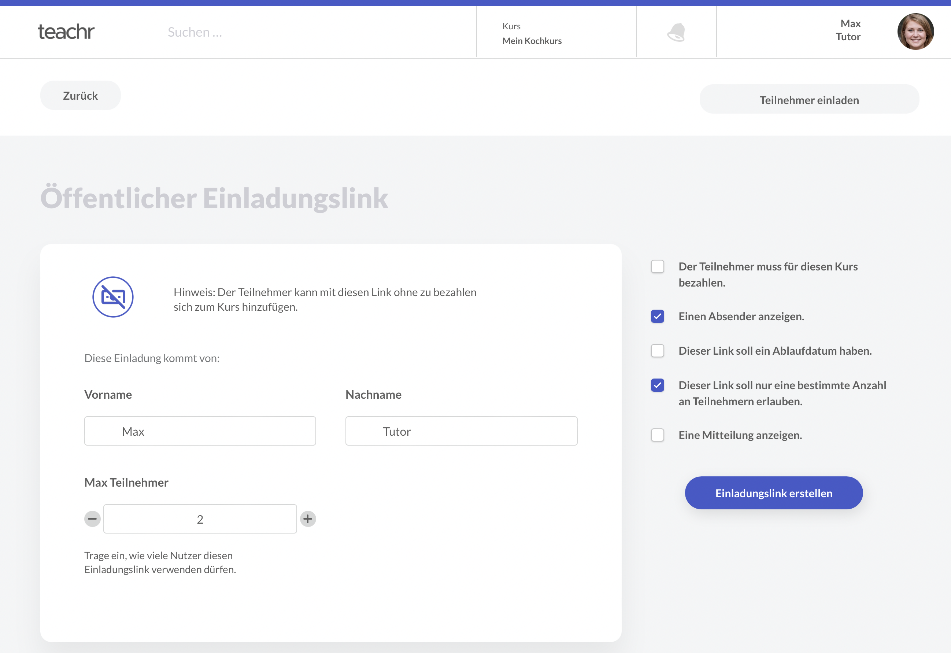Decrease max participants with minus button

click(92, 519)
